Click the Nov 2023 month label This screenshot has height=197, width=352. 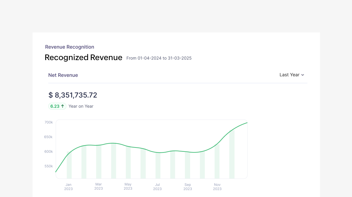pyautogui.click(x=217, y=187)
